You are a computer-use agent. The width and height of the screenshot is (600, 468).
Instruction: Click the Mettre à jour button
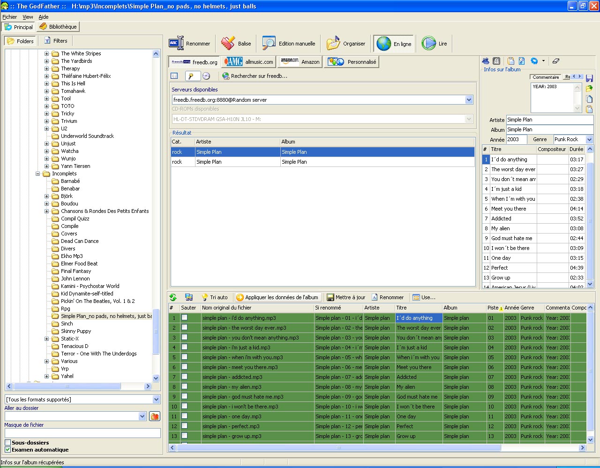click(346, 297)
